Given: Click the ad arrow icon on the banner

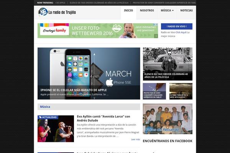Looking at the screenshot, I should tap(156, 36).
